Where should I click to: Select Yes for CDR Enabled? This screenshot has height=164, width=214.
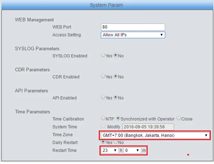[x=103, y=76]
